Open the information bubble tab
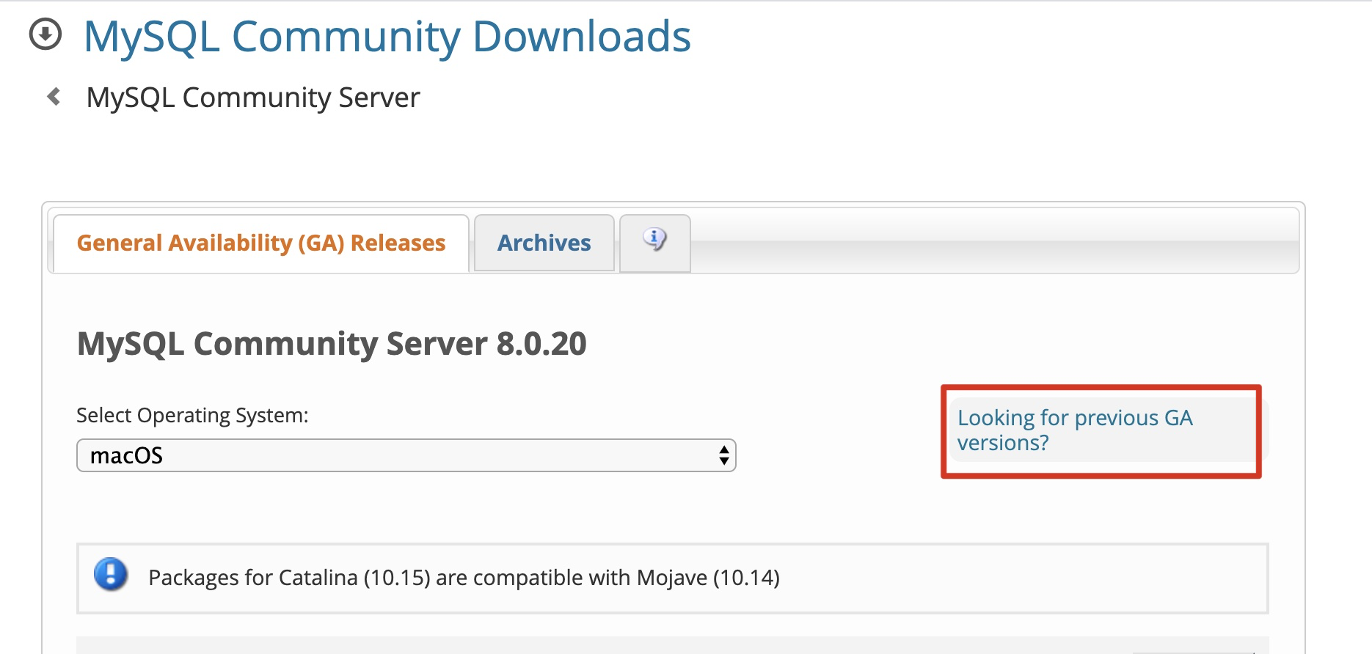The width and height of the screenshot is (1372, 654). click(654, 243)
